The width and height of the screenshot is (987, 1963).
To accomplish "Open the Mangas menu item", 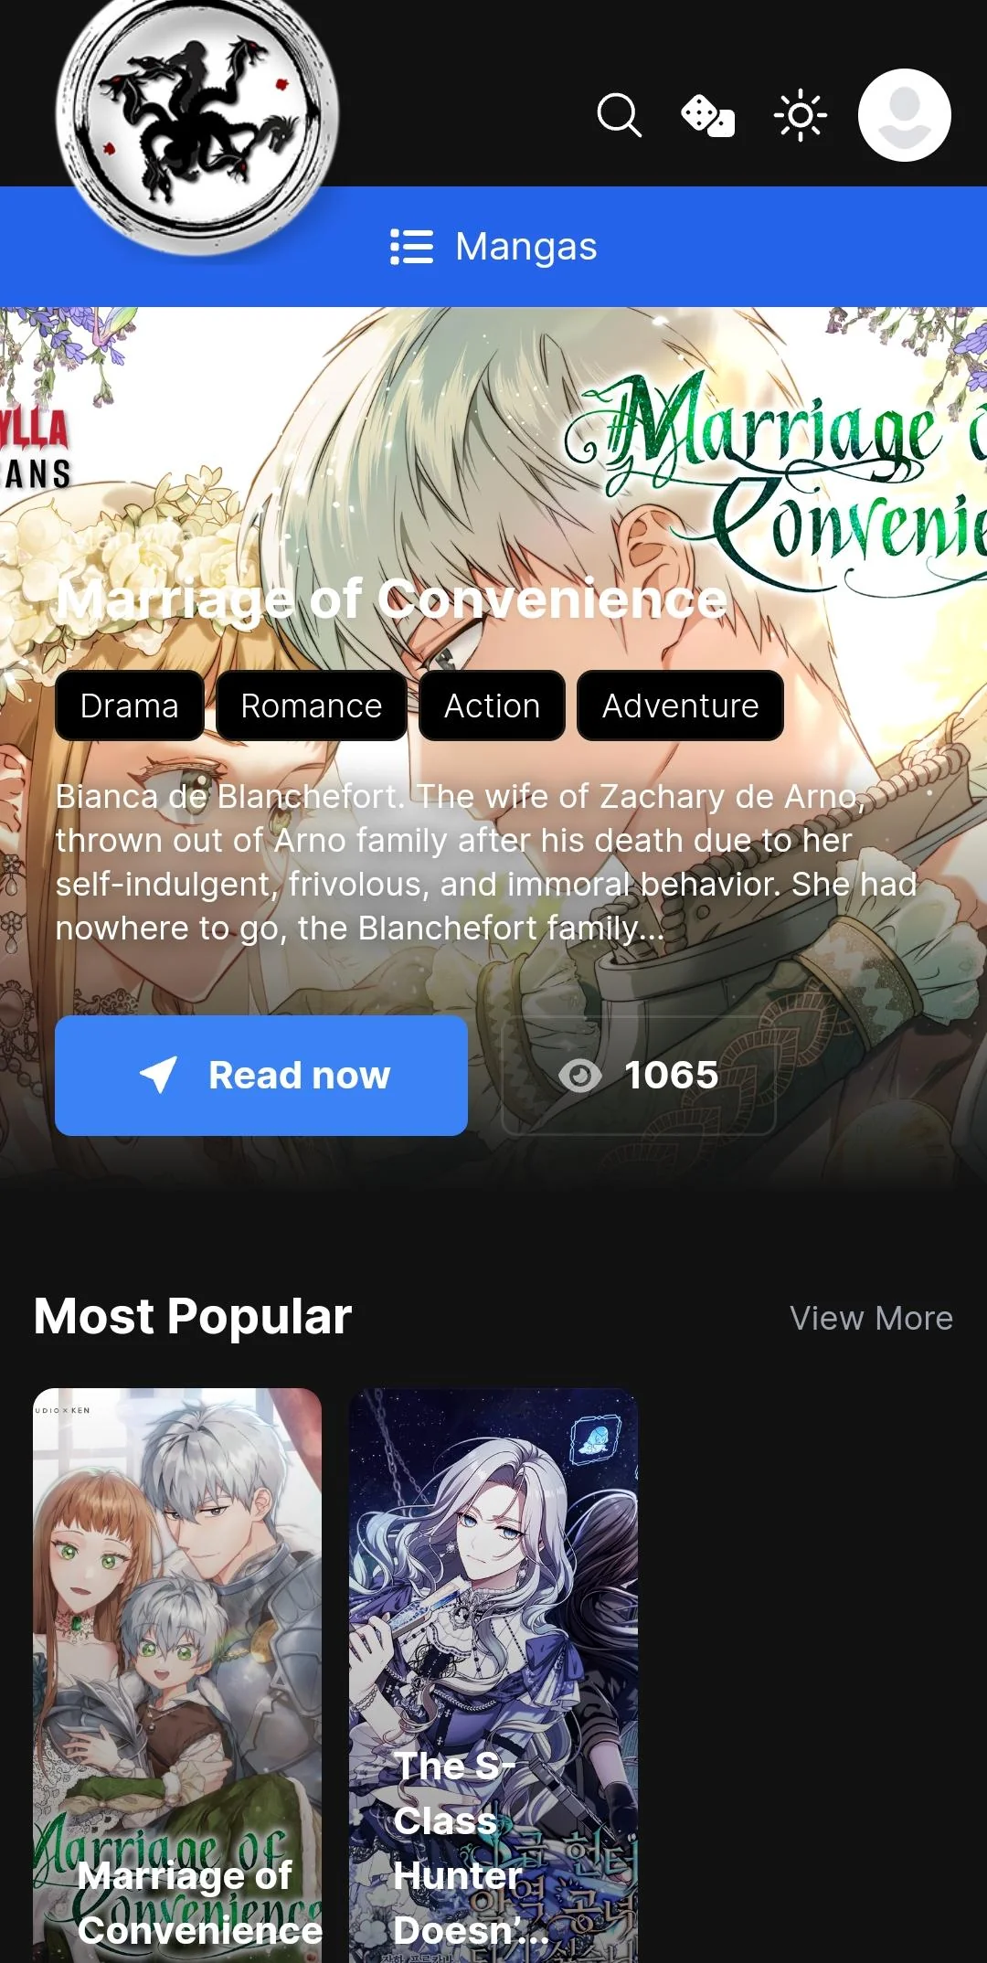I will 493,247.
